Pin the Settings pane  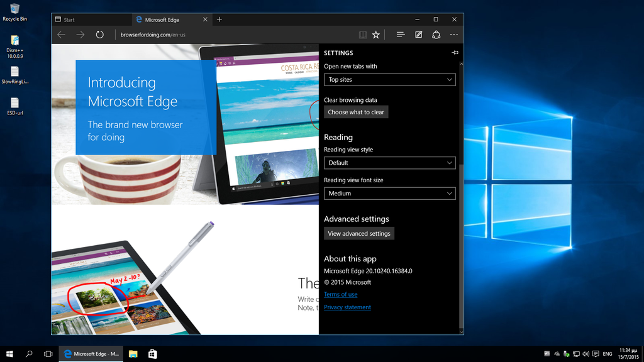pyautogui.click(x=455, y=53)
